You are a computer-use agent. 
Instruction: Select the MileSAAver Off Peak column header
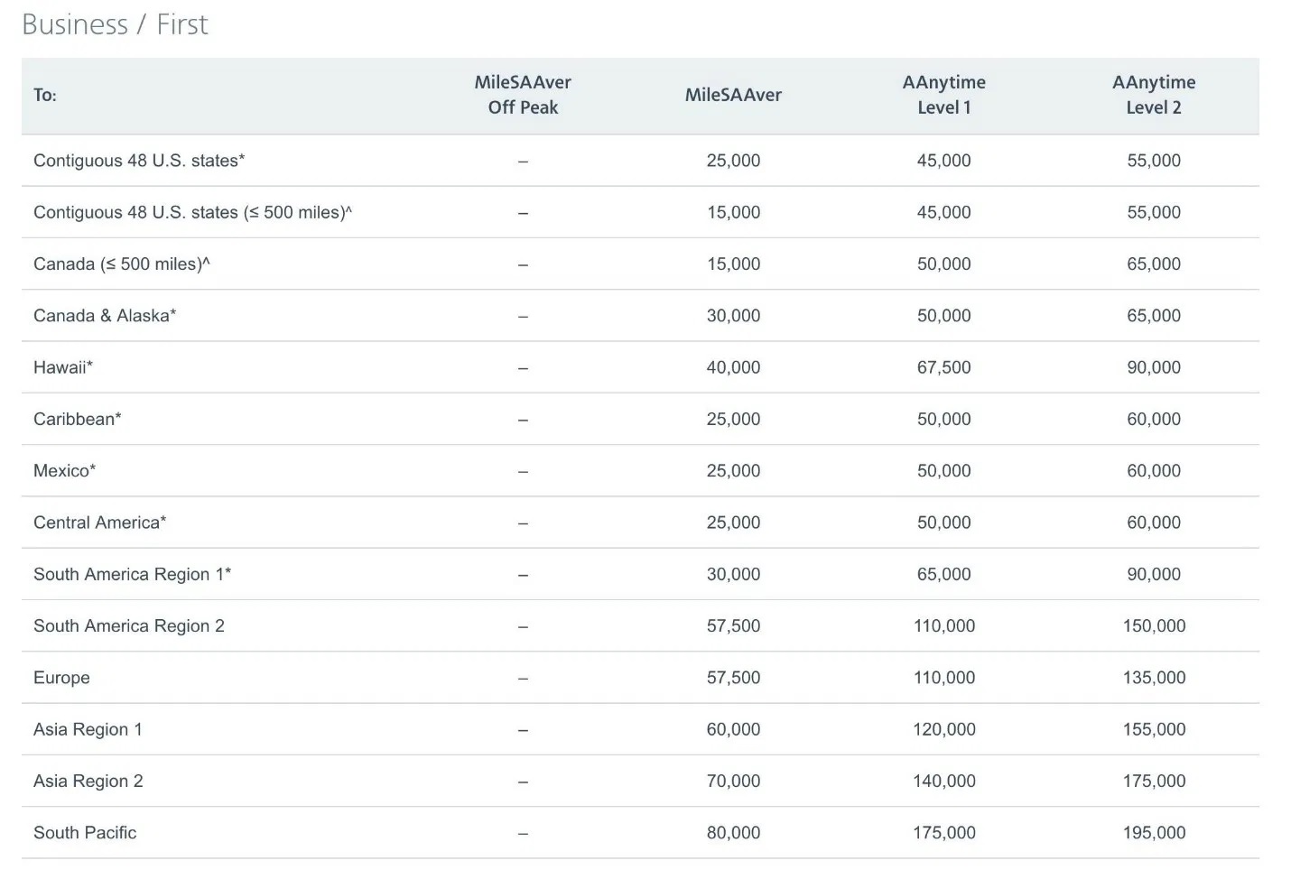click(523, 95)
